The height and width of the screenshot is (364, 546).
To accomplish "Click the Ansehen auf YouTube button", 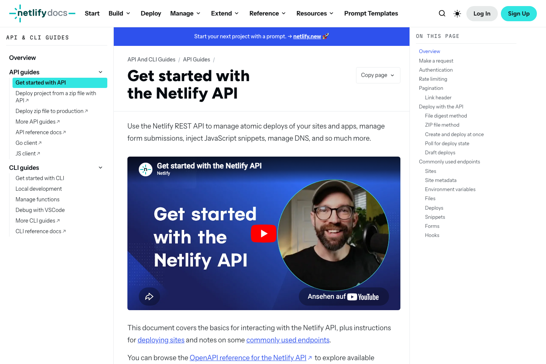I will pyautogui.click(x=344, y=297).
